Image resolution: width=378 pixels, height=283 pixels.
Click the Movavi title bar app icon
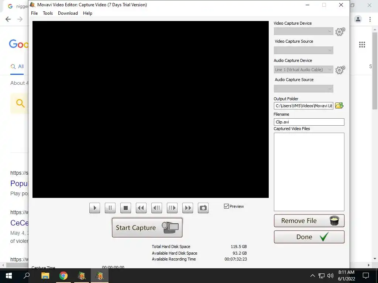pos(32,4)
